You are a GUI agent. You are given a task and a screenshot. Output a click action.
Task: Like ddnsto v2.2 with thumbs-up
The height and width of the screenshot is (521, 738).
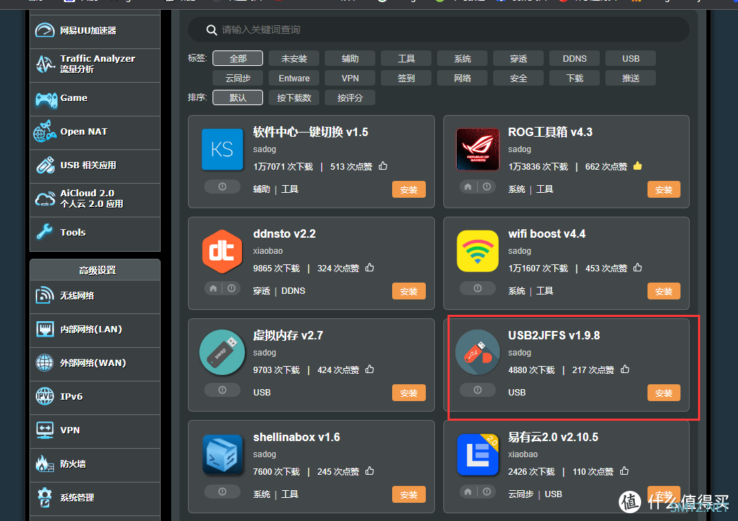coord(370,267)
